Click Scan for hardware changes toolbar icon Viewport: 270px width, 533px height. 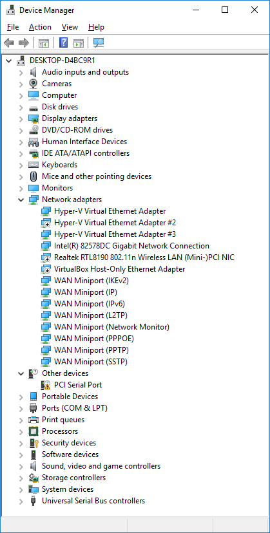pos(99,43)
